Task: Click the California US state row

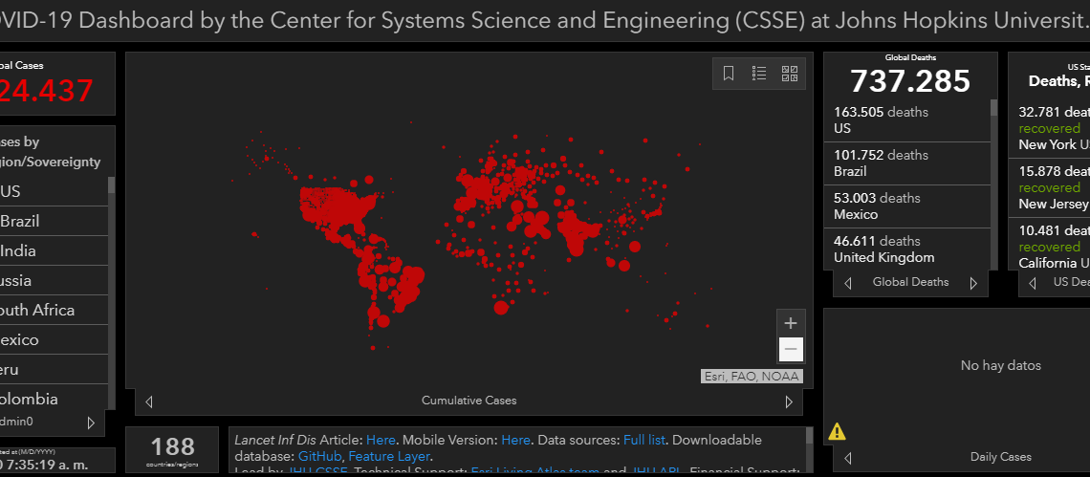Action: [x=1049, y=246]
